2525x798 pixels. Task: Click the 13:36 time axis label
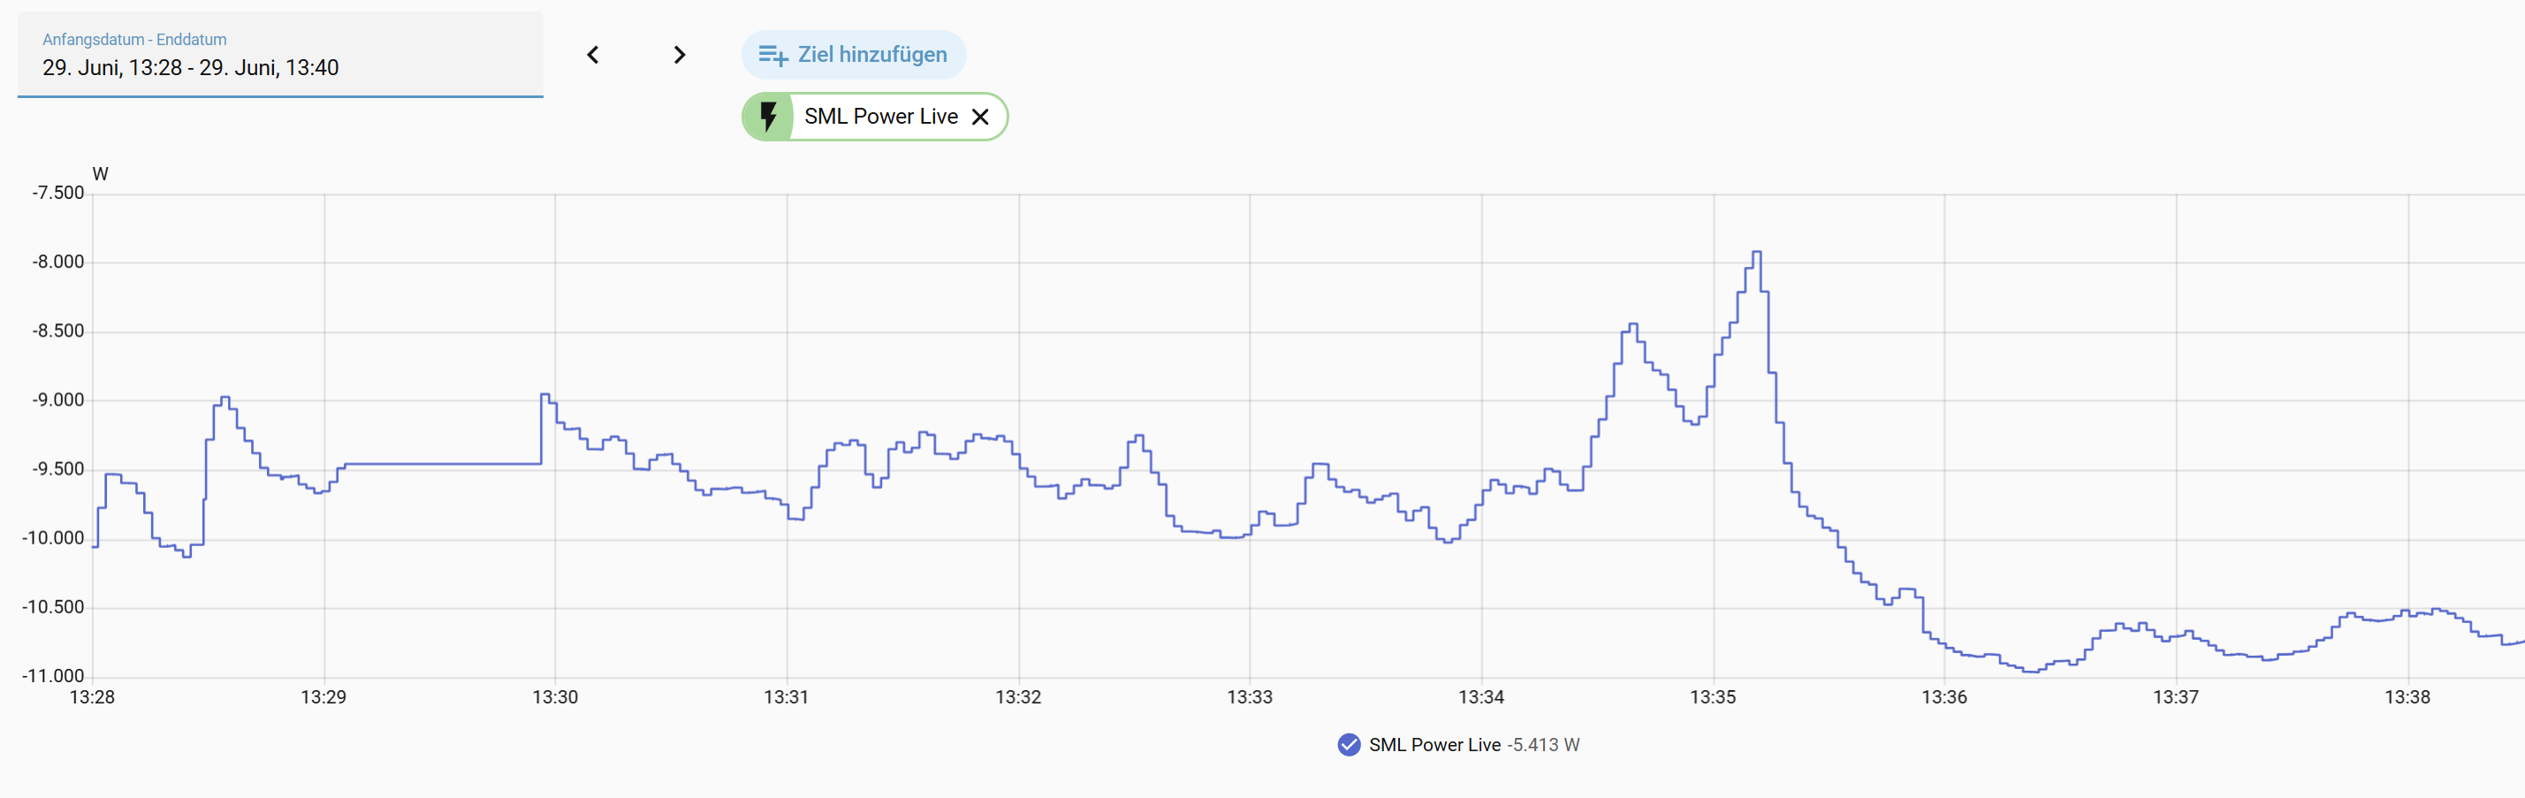point(1943,697)
